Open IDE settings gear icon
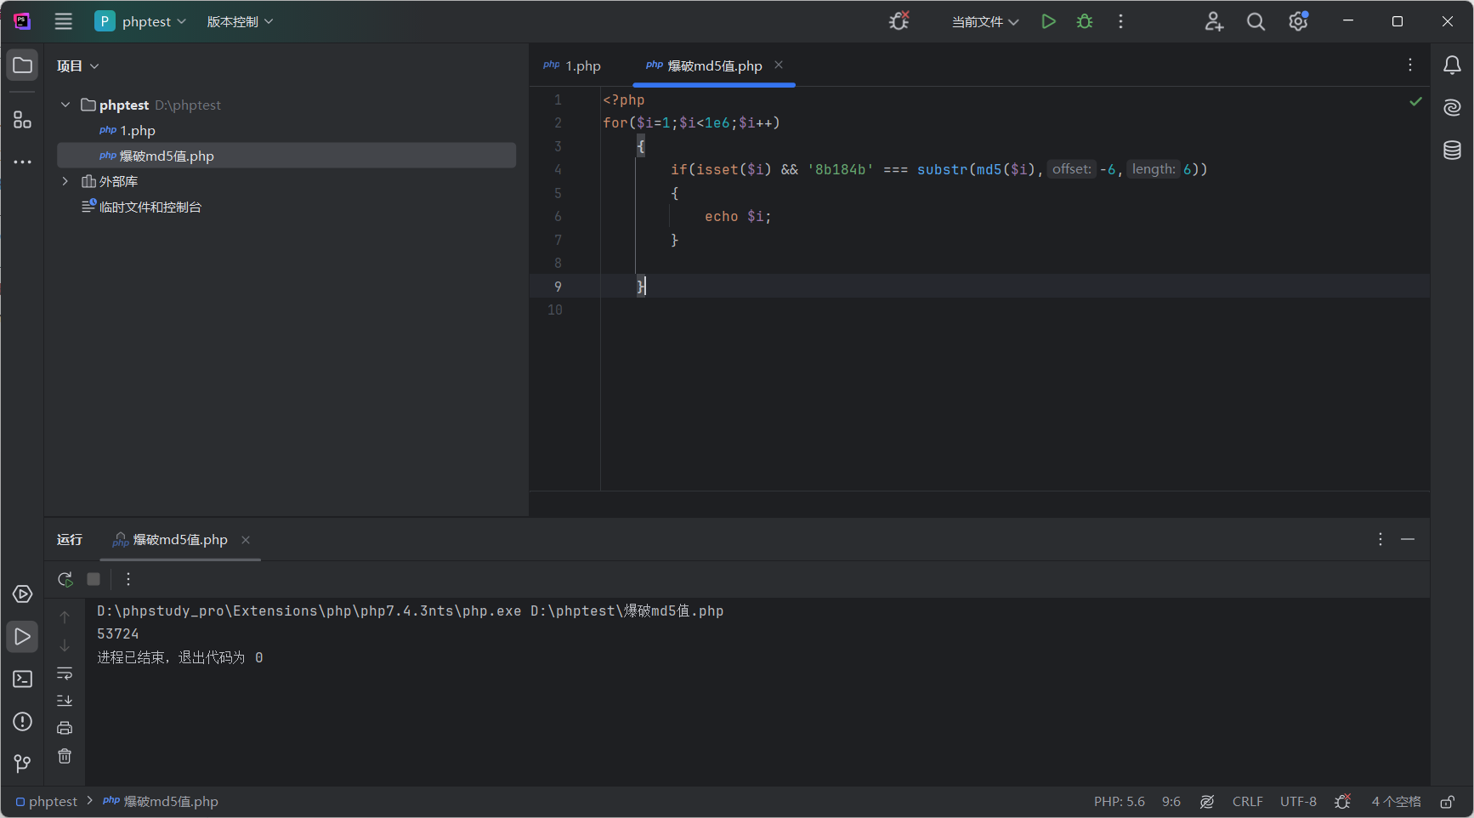Image resolution: width=1474 pixels, height=818 pixels. (x=1298, y=21)
